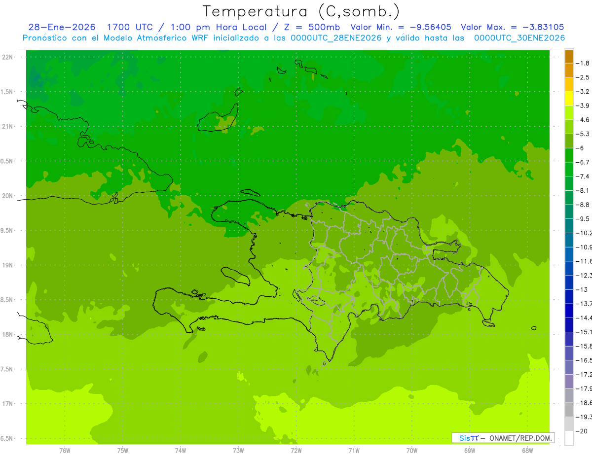Viewport: 592px width, 457px height.
Task: Click the "-6.7" legend value
Action: click(x=583, y=162)
